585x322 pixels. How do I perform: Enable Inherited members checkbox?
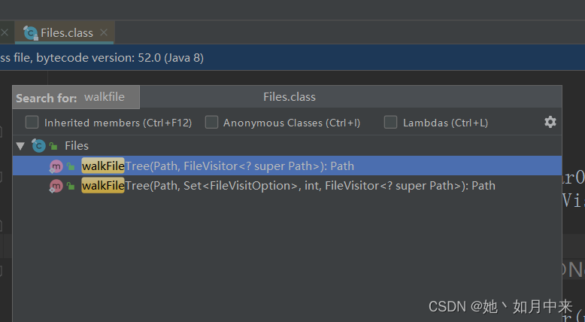tap(32, 122)
